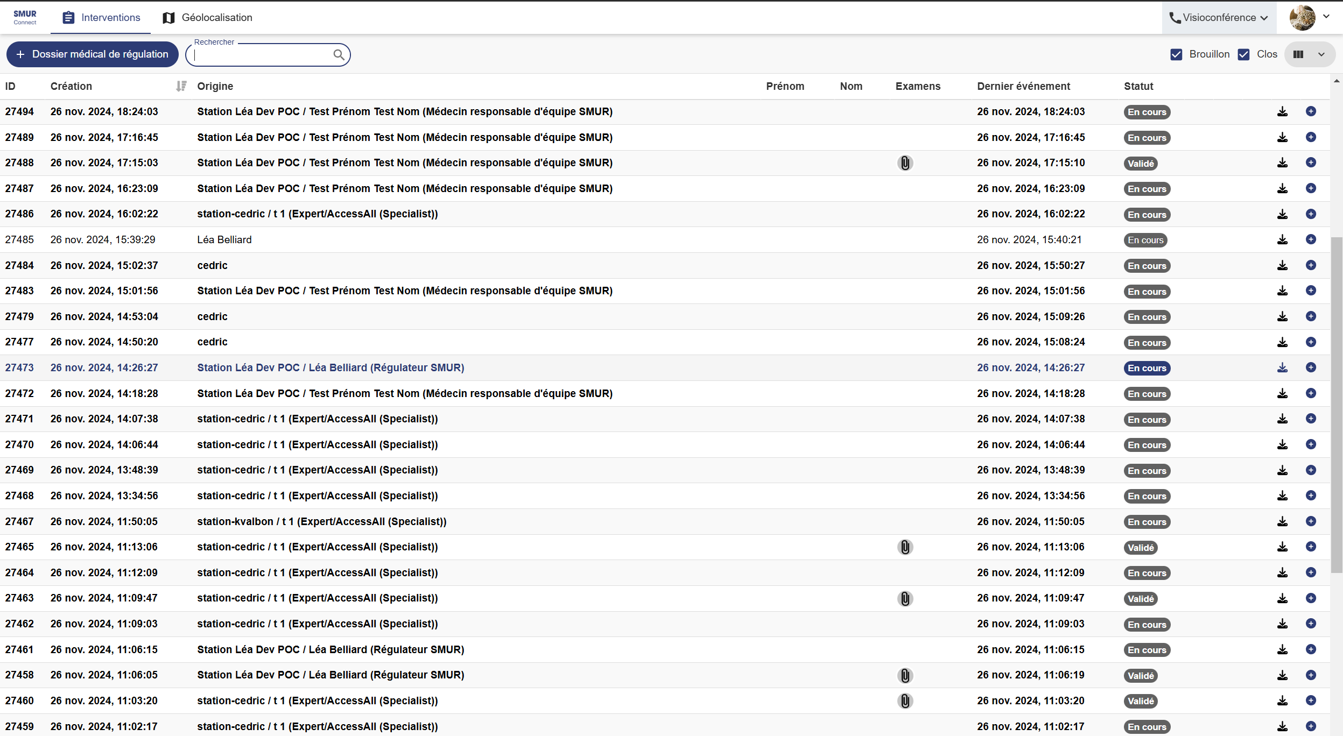The width and height of the screenshot is (1343, 736).
Task: Toggle the Clos checkbox
Action: tap(1243, 54)
